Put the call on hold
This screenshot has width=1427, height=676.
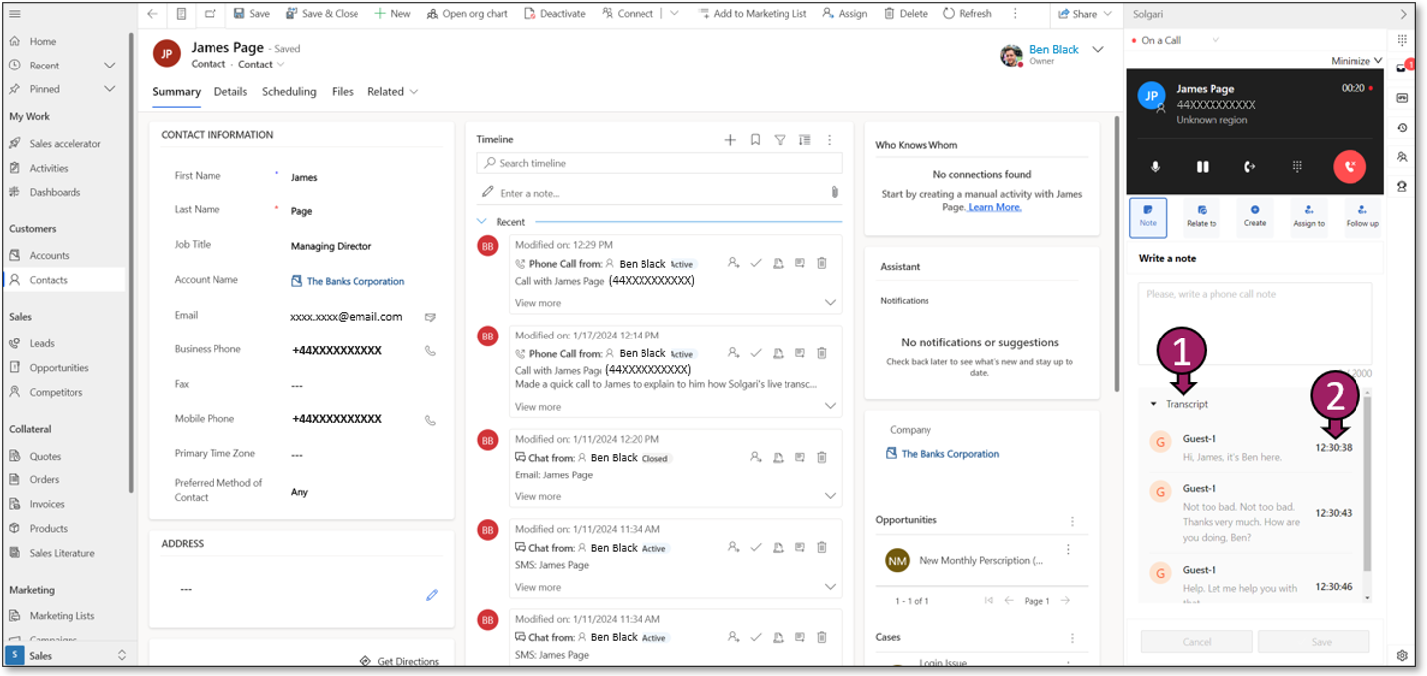(x=1204, y=166)
